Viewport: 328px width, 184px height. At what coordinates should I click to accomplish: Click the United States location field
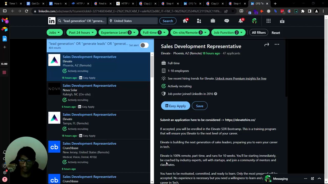pos(133,21)
